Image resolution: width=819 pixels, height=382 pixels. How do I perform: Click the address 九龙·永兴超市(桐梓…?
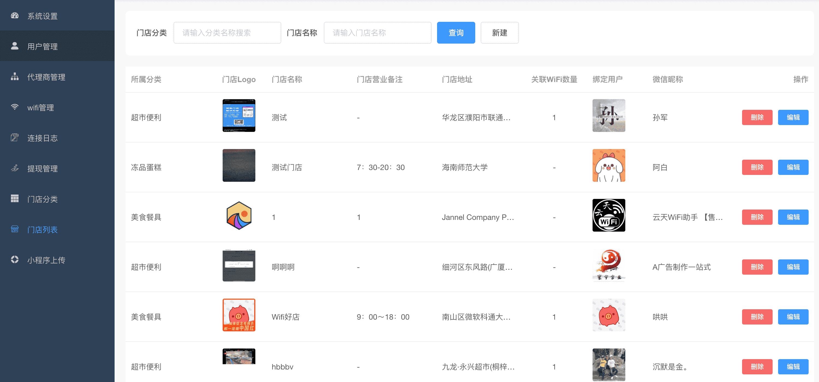[478, 367]
